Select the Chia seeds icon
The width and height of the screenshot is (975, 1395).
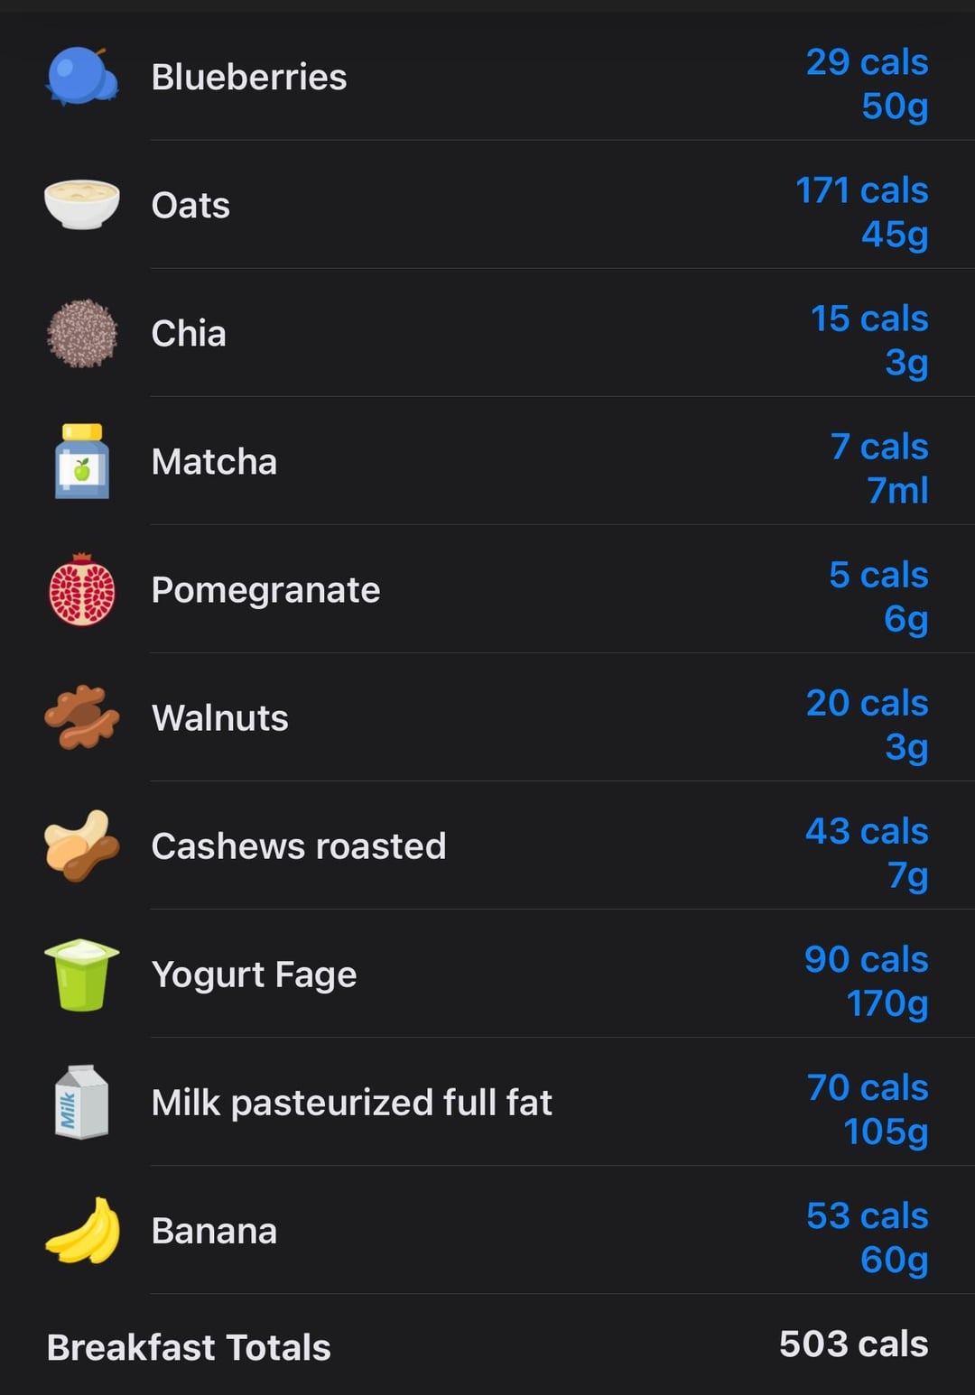tap(81, 333)
